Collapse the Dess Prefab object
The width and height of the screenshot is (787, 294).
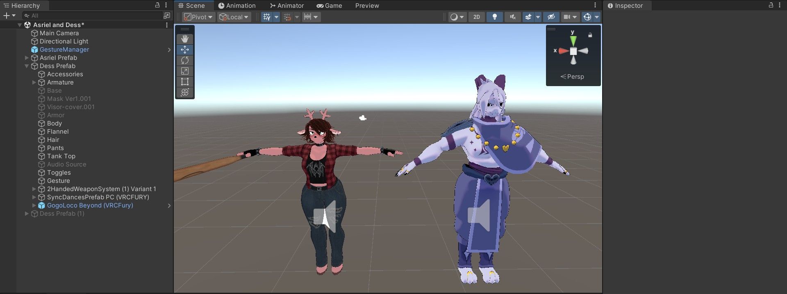(27, 66)
